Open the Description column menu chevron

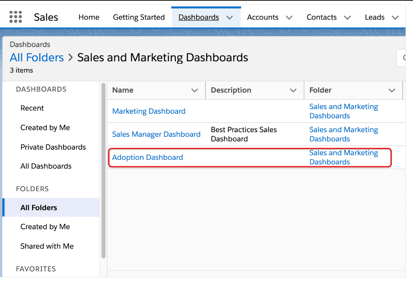coord(293,91)
